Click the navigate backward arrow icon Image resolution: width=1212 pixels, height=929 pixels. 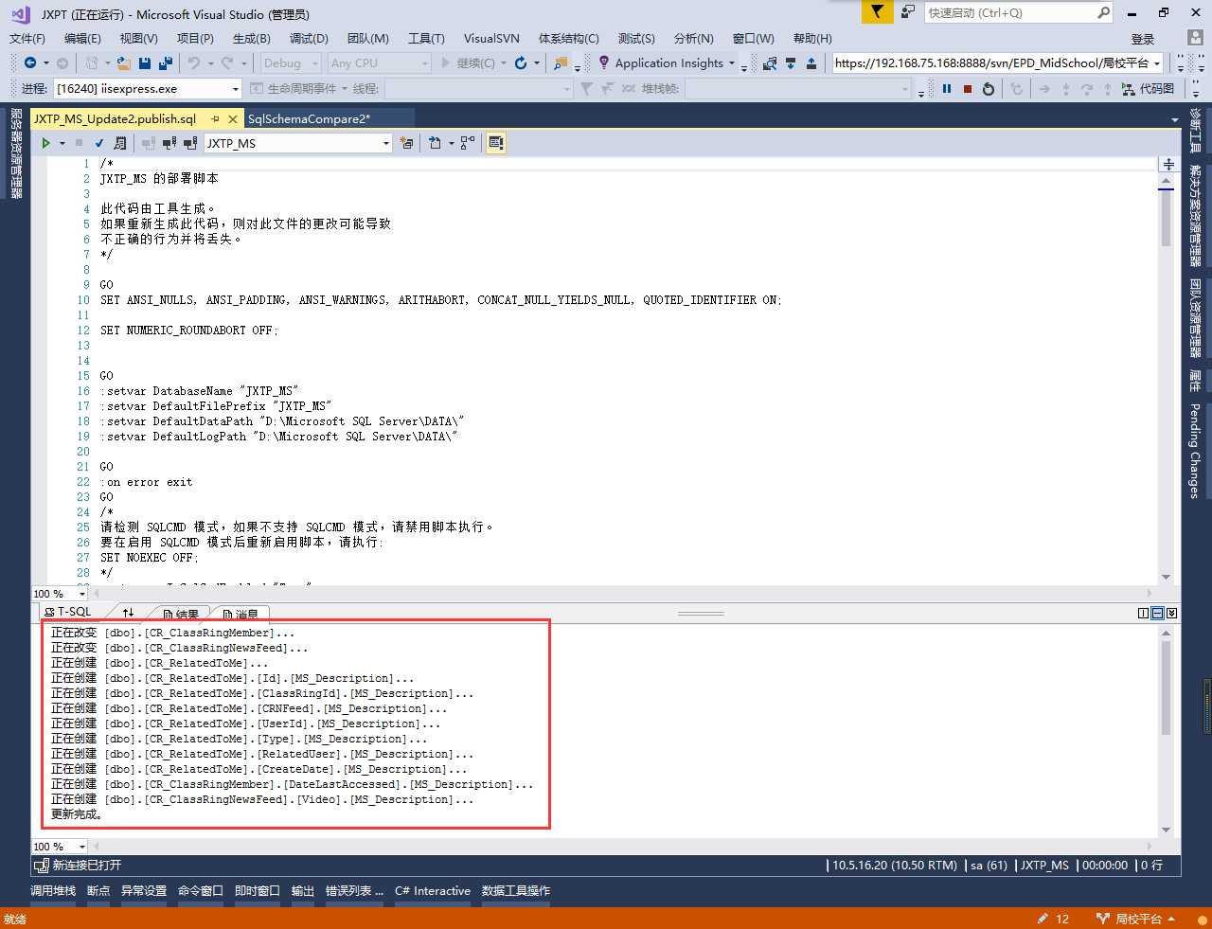coord(30,63)
